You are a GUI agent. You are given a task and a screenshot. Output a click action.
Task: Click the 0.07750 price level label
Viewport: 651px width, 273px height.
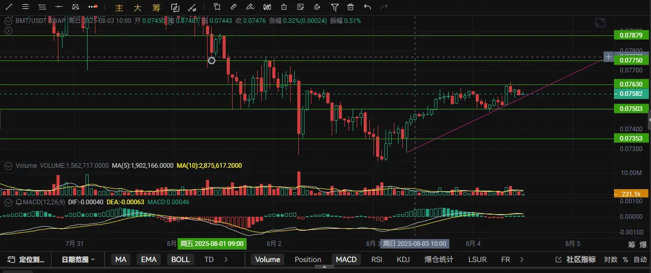tap(631, 60)
